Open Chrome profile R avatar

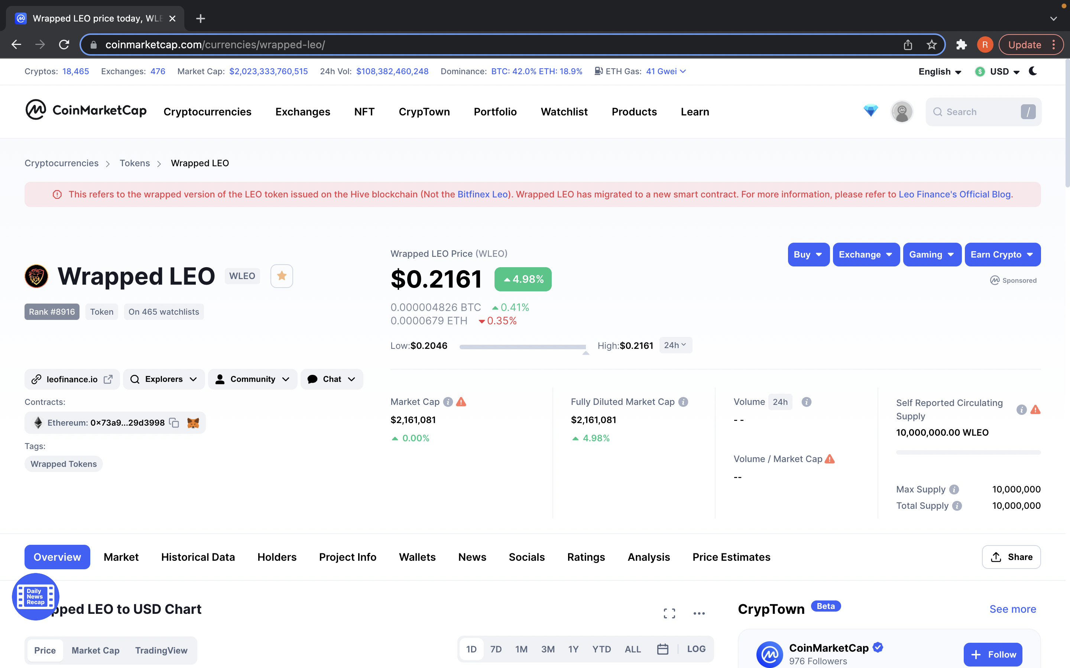(985, 45)
